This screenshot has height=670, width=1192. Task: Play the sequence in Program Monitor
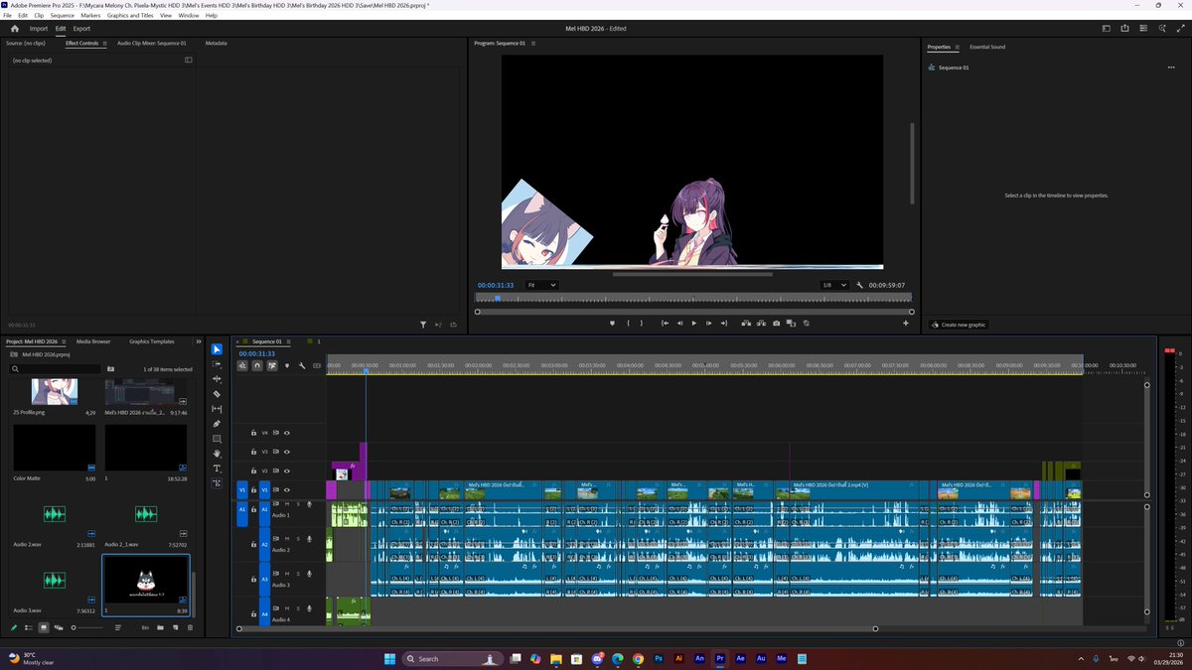point(693,323)
